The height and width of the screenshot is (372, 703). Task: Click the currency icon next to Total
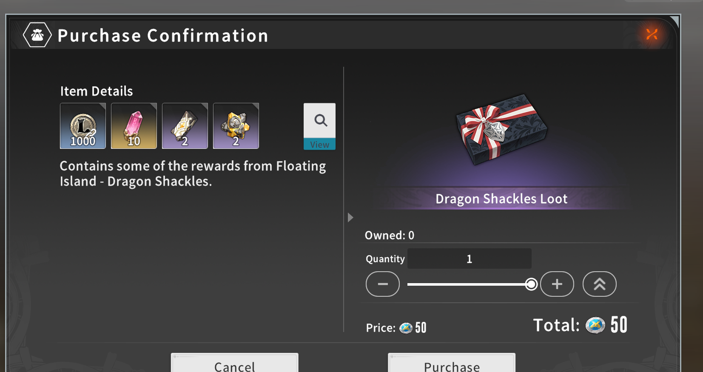(x=595, y=326)
